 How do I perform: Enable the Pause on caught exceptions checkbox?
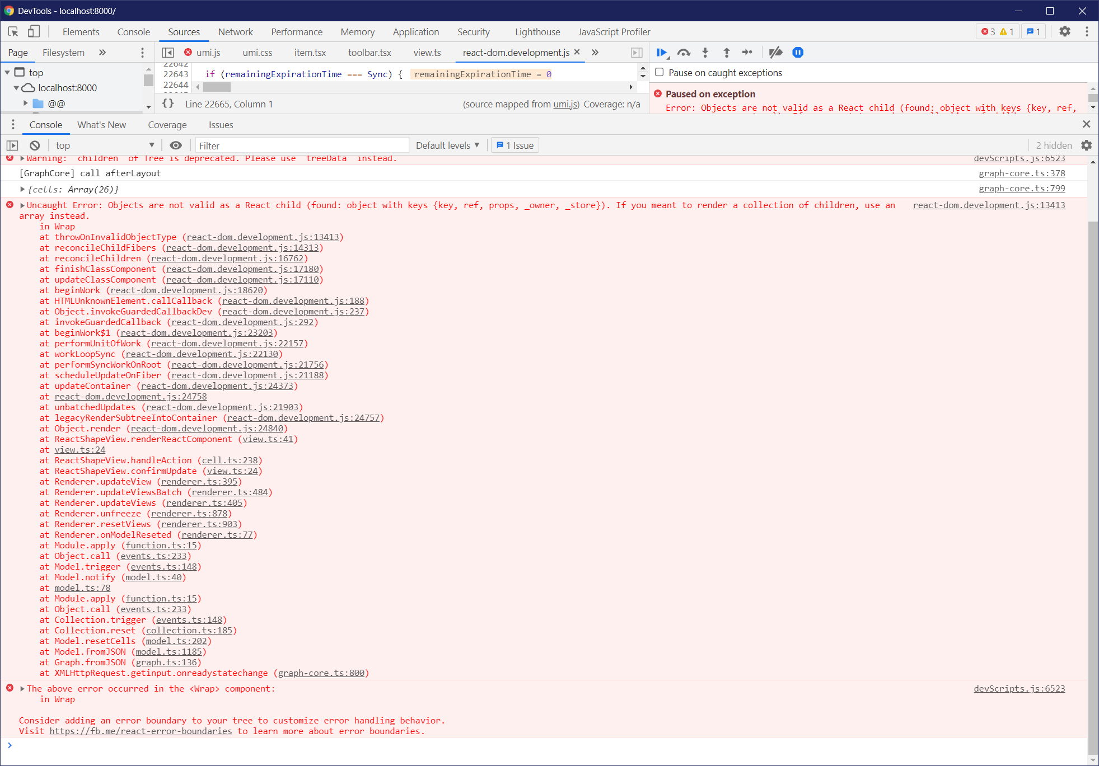point(659,72)
